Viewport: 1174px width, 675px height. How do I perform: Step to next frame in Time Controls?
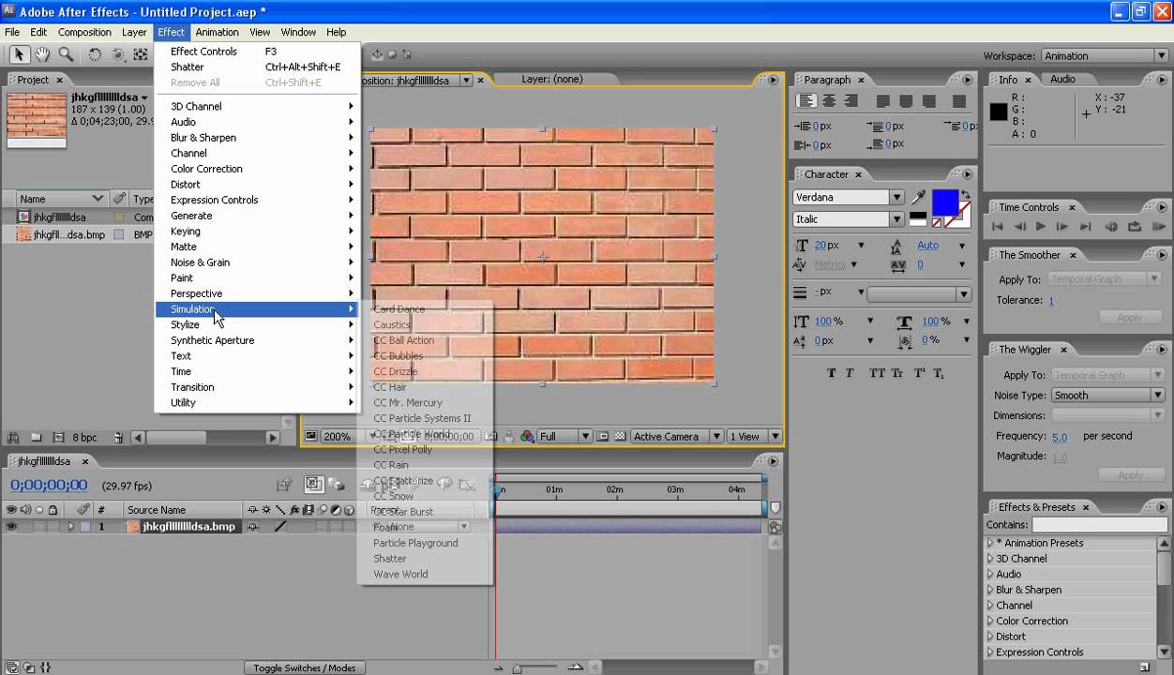1062,227
